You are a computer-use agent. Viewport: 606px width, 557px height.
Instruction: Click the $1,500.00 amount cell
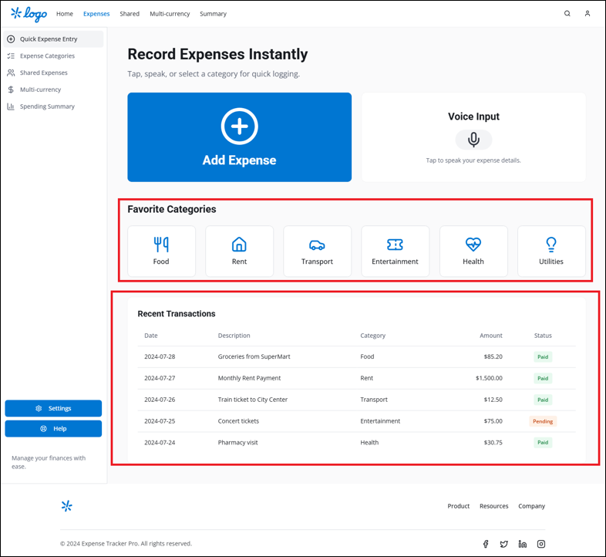pos(489,378)
